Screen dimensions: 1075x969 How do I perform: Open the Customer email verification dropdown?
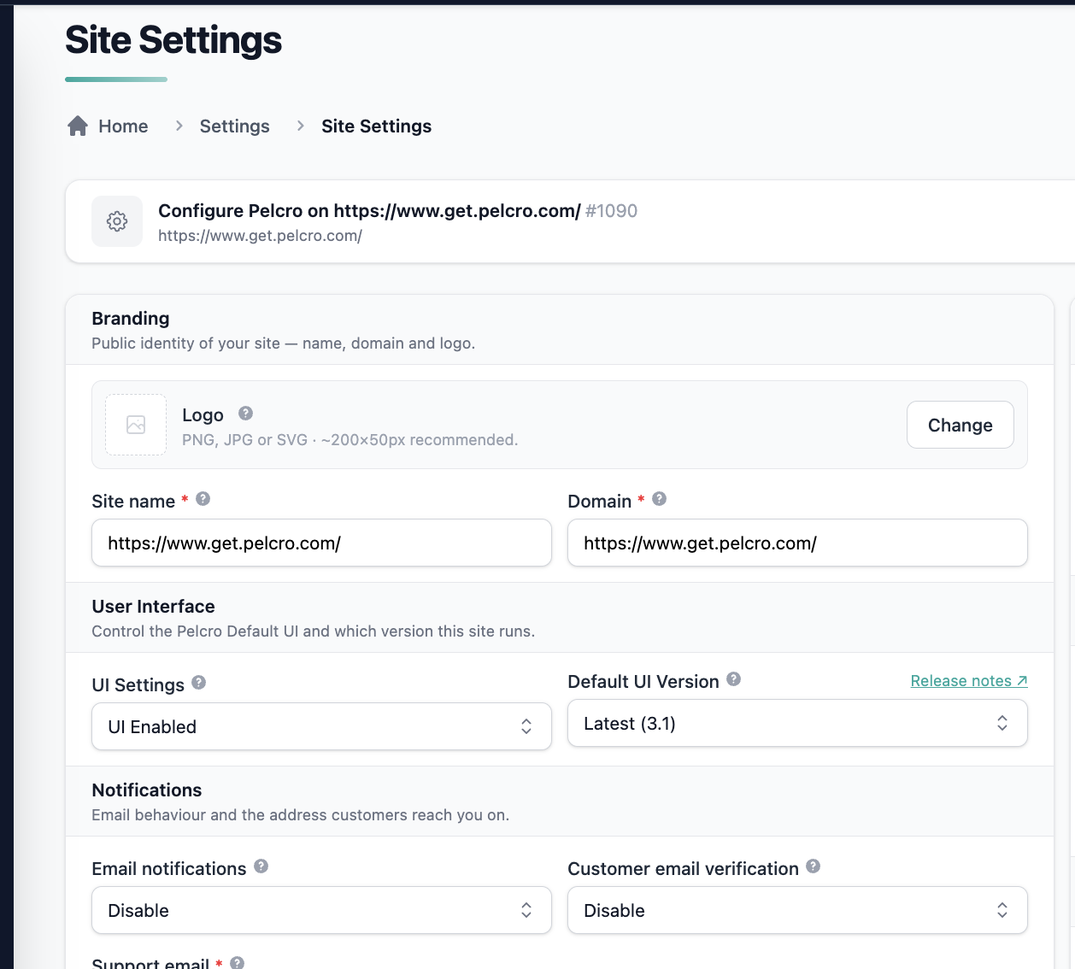click(x=797, y=910)
